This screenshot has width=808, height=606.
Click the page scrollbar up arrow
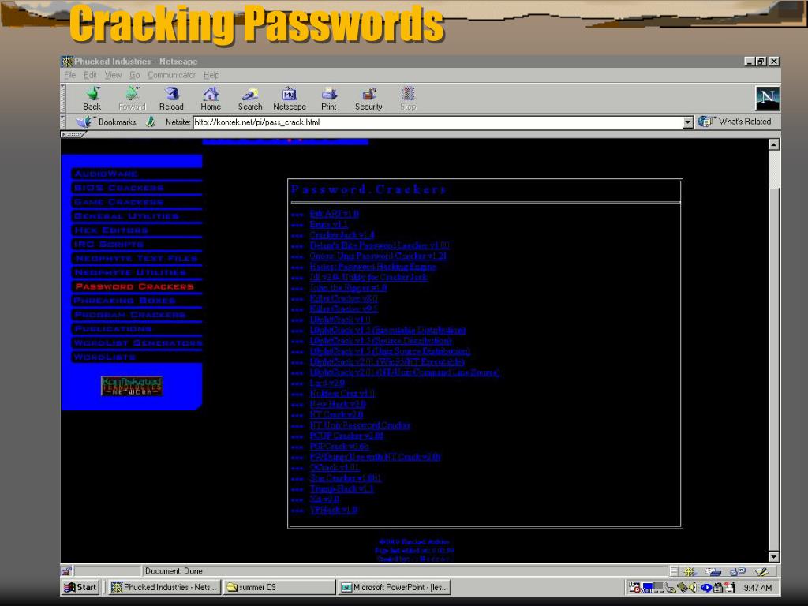coord(773,144)
